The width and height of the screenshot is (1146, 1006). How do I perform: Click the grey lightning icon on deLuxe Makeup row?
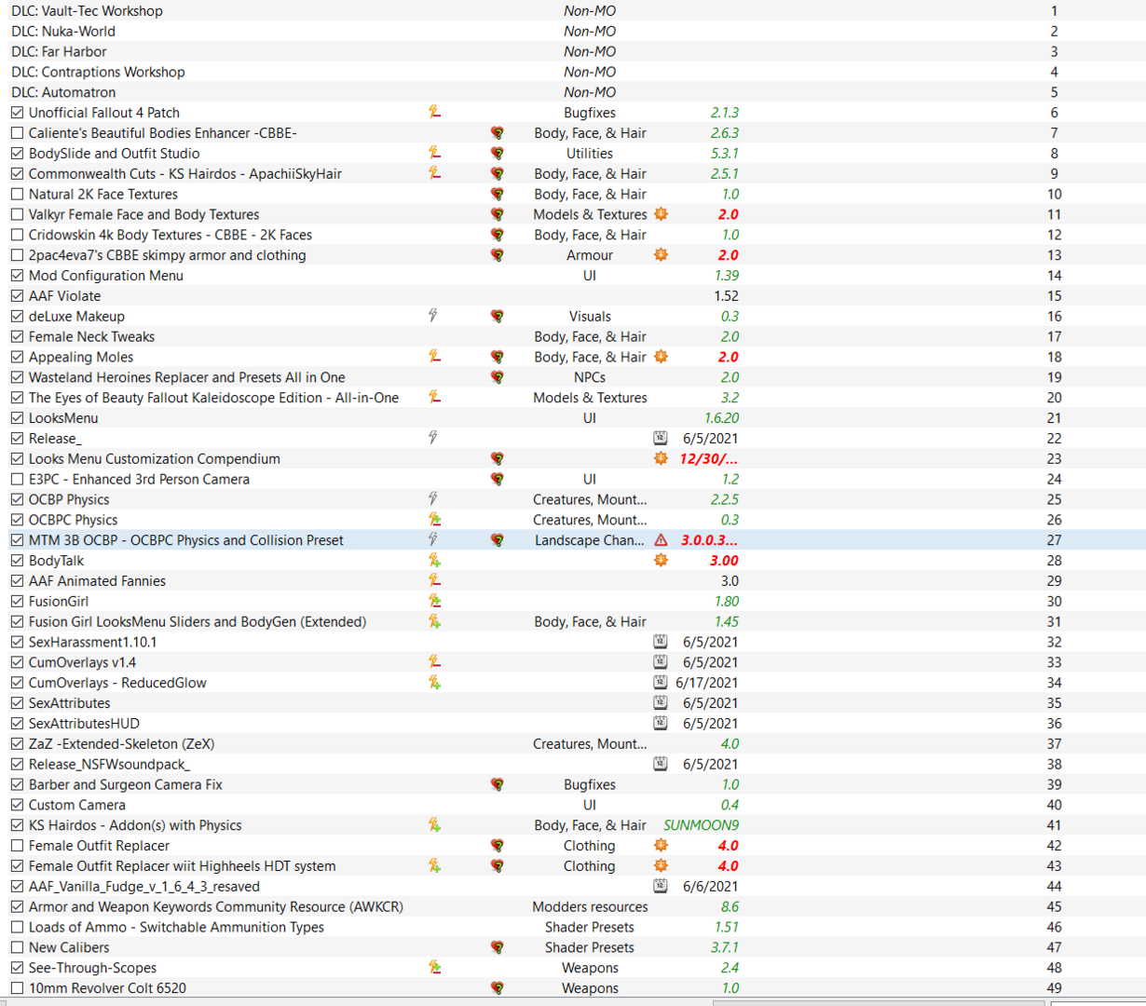pyautogui.click(x=433, y=316)
